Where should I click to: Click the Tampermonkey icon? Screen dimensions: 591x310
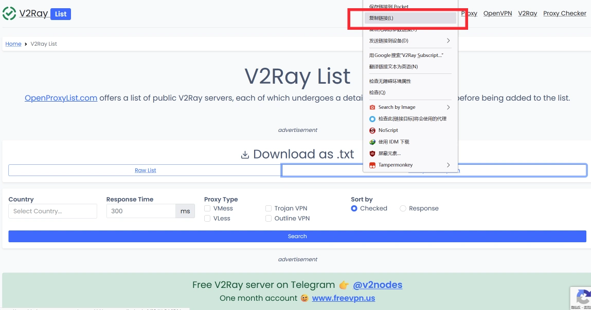pyautogui.click(x=372, y=165)
